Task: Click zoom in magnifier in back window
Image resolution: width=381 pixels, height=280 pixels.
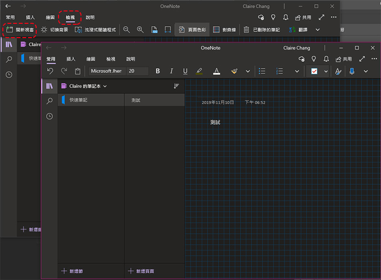Action: [140, 30]
